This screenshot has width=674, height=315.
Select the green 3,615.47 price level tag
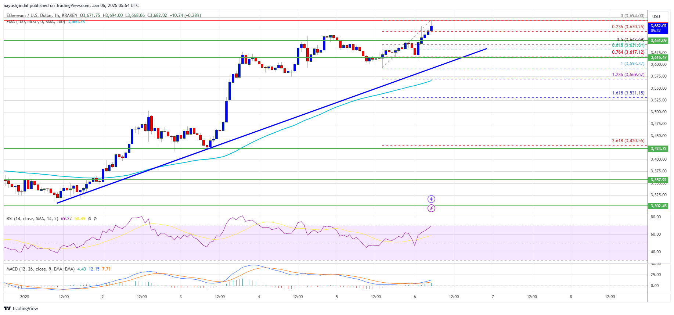(658, 58)
